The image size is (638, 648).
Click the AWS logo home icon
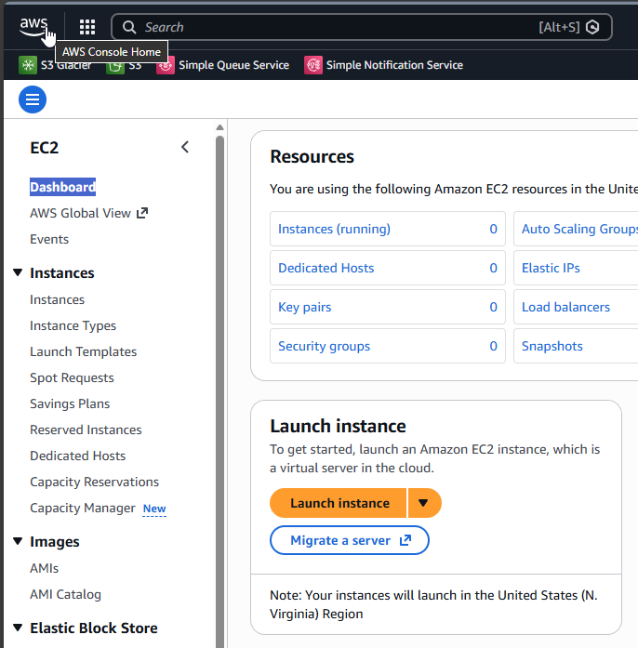point(33,27)
